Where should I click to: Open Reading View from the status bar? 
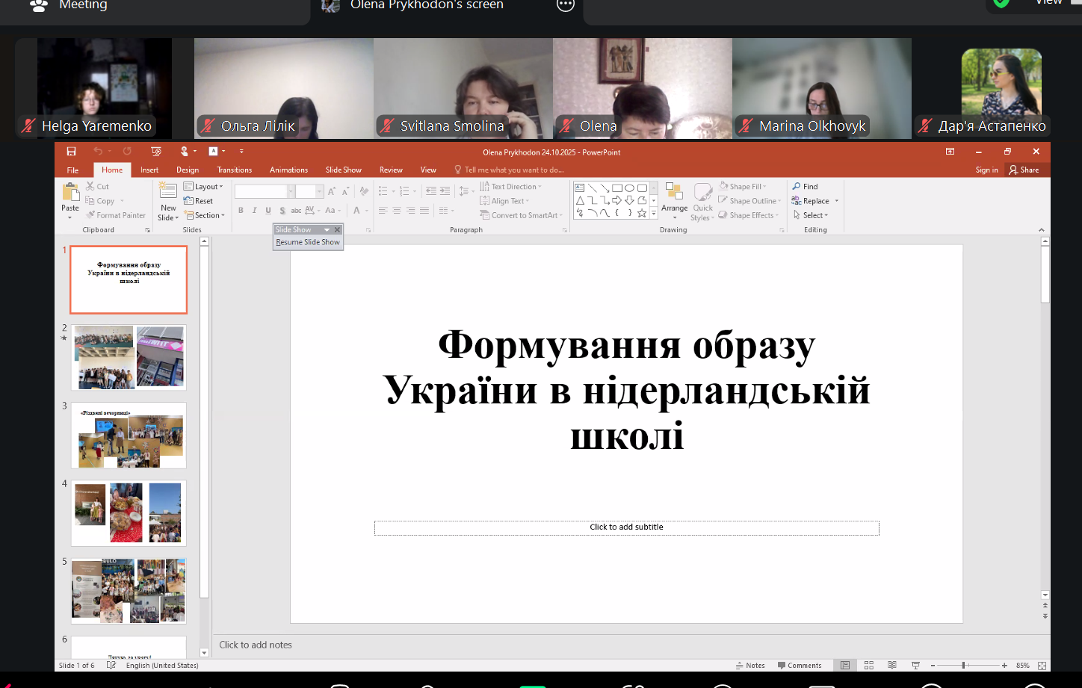891,665
